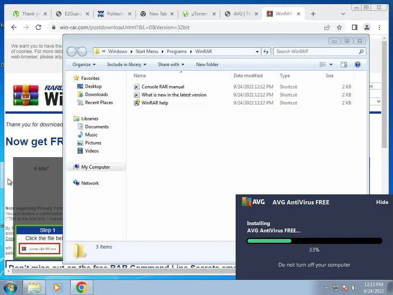The height and width of the screenshot is (295, 393).
Task: Expand the hidden path chevrons in address bar
Action: (x=104, y=51)
